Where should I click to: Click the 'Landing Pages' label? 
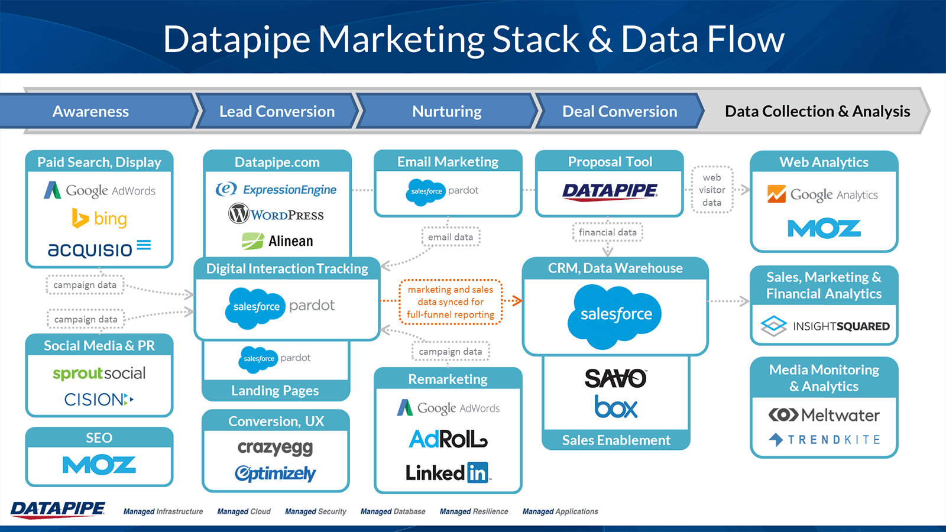pyautogui.click(x=276, y=391)
